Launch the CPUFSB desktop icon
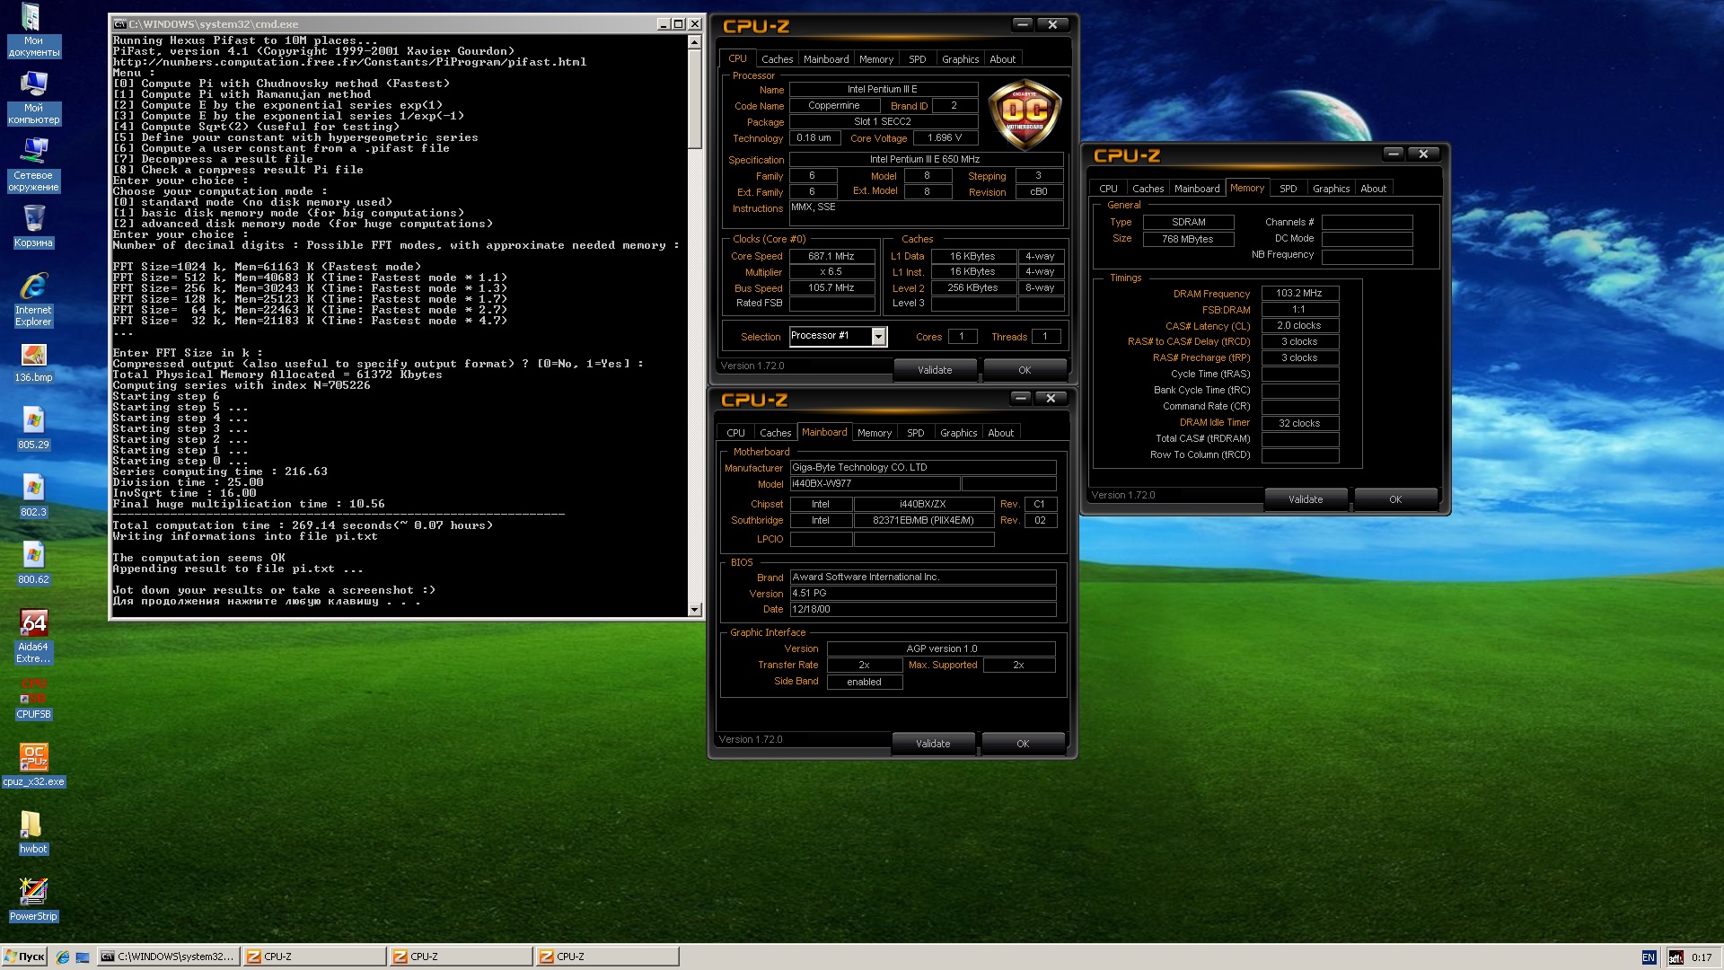This screenshot has height=970, width=1724. (x=33, y=699)
